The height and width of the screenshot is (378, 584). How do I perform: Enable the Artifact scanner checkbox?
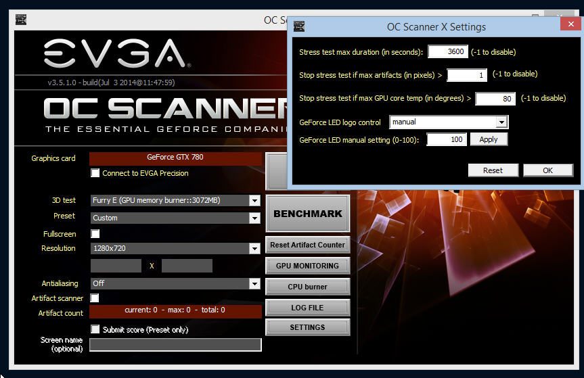(95, 298)
